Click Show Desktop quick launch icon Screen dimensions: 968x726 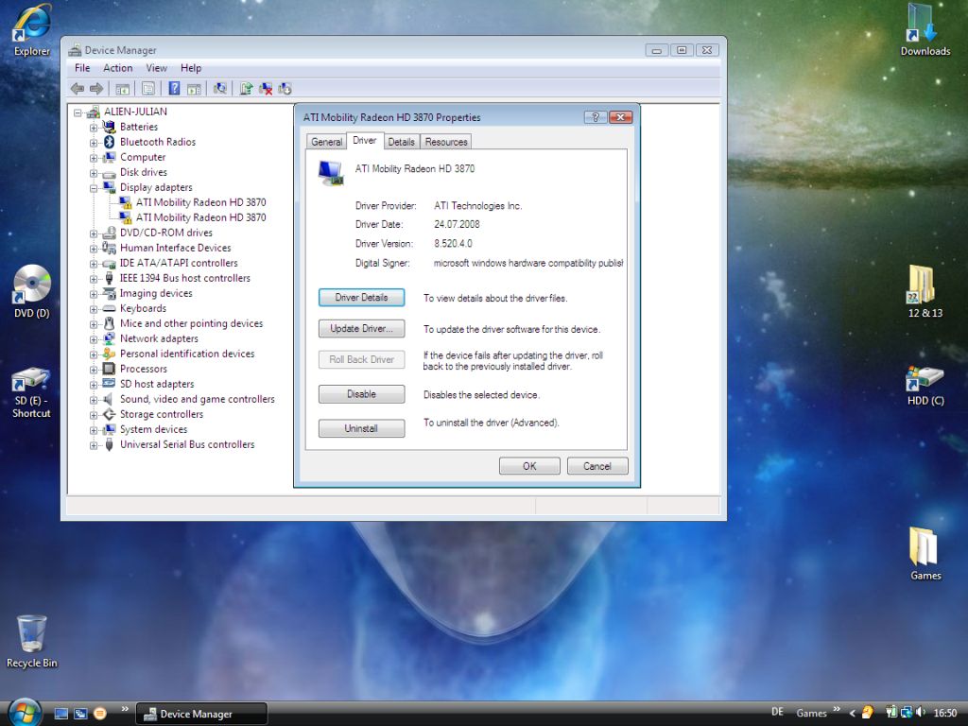(60, 714)
